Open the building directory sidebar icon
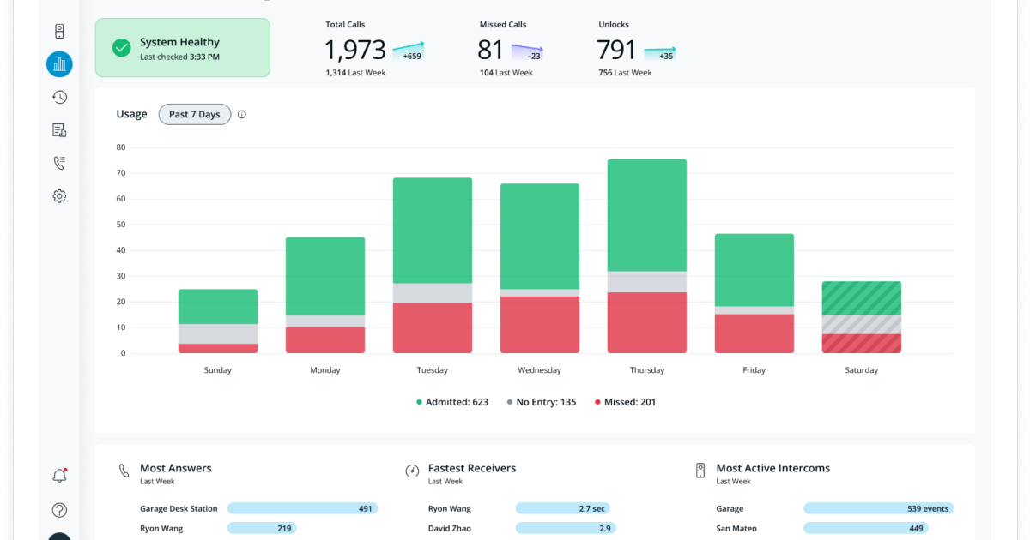Screen dimensions: 1030x540 point(59,130)
